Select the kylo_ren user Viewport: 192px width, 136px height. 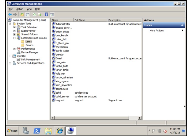(x=60, y=74)
